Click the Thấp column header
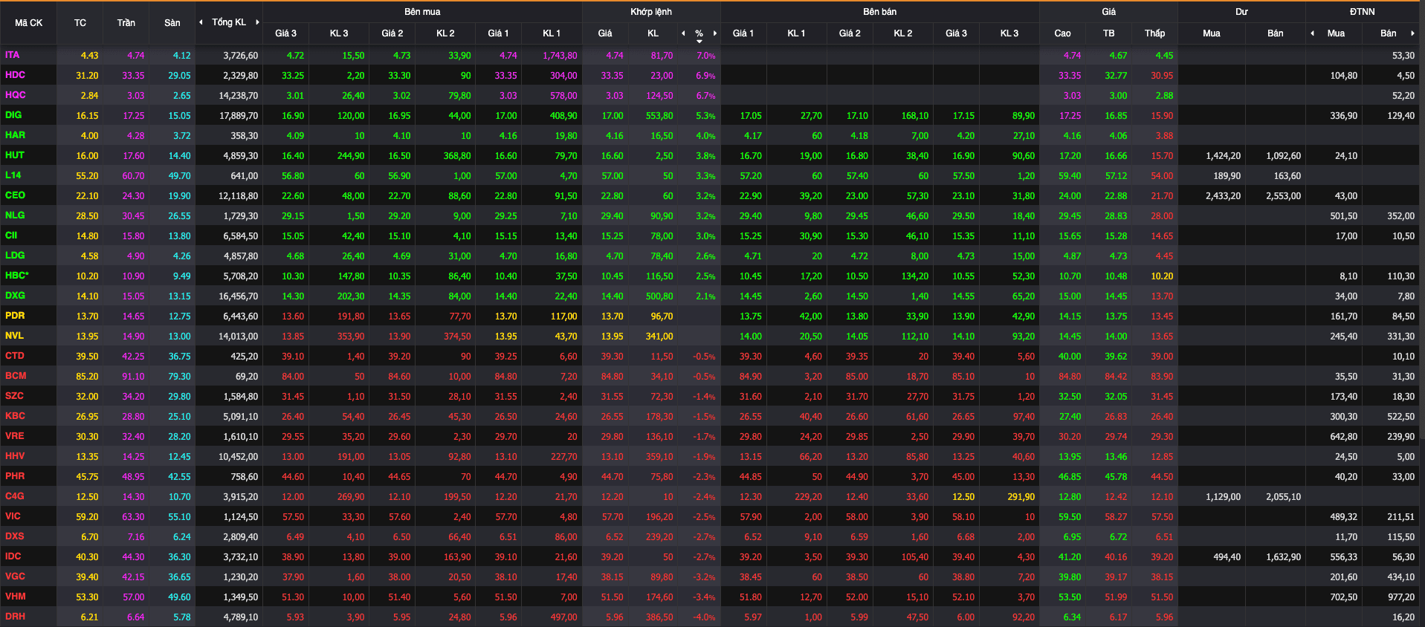1425x627 pixels. (x=1155, y=33)
